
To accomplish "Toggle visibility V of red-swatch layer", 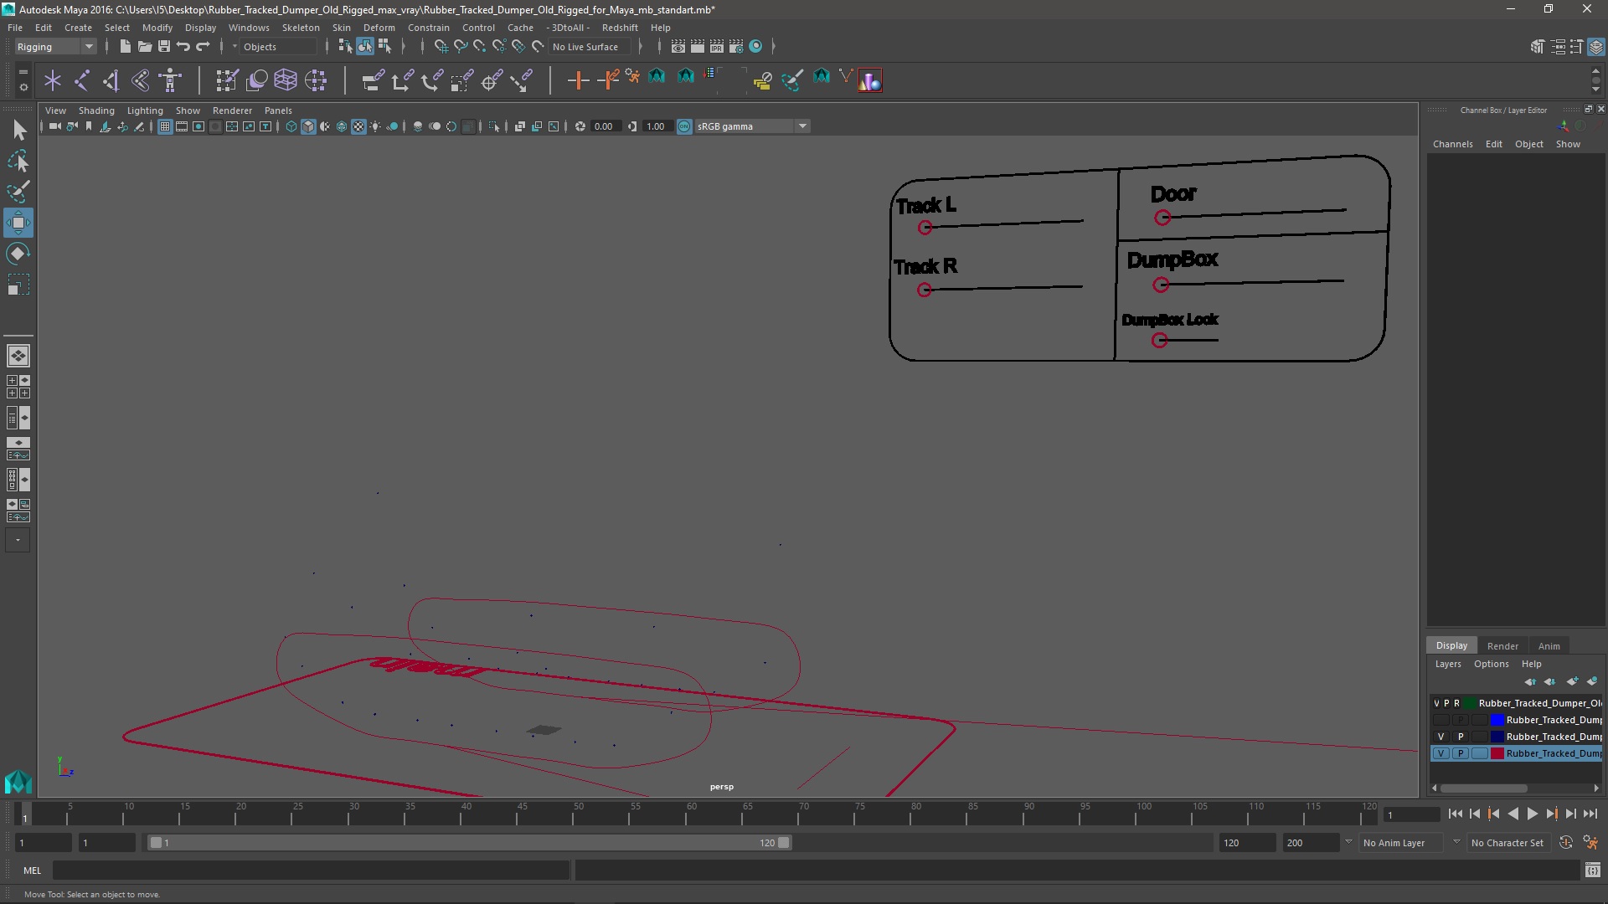I will click(x=1440, y=753).
